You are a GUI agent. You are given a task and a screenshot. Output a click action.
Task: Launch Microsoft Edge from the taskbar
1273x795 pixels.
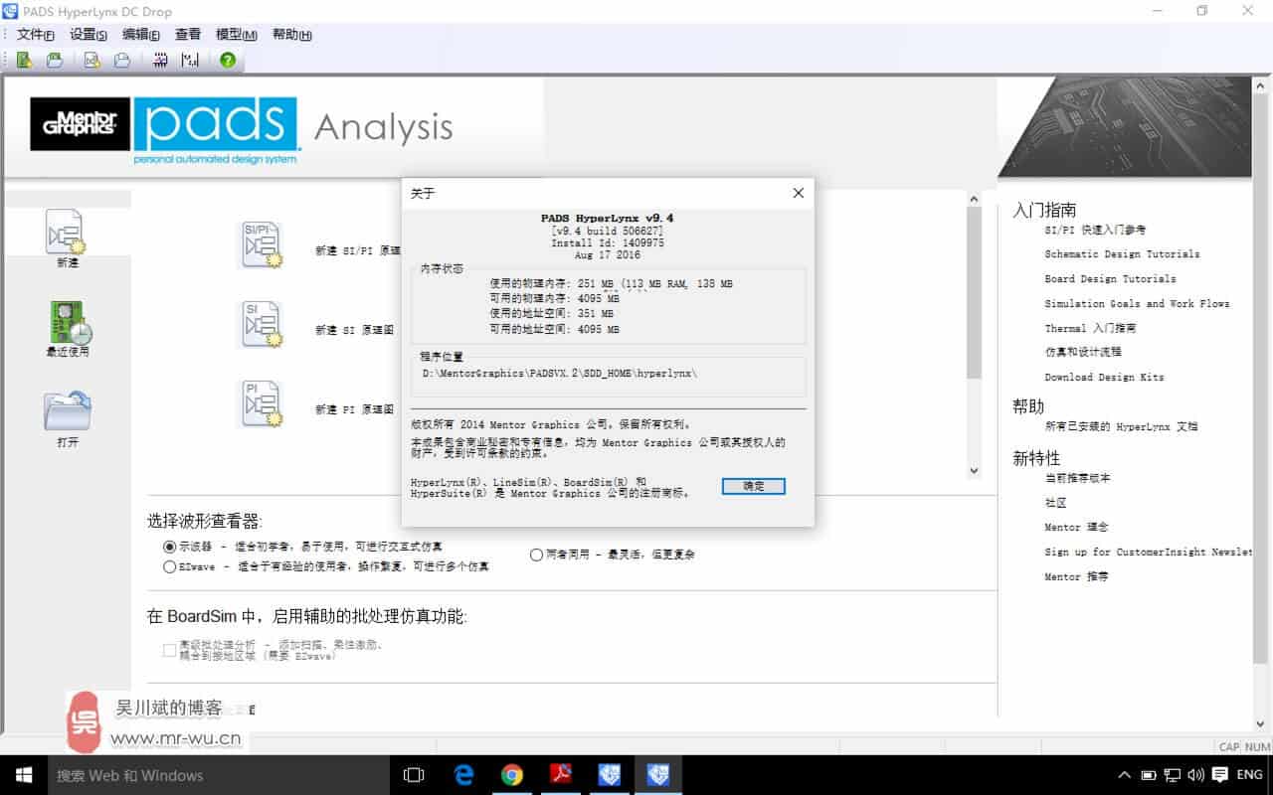pyautogui.click(x=463, y=775)
